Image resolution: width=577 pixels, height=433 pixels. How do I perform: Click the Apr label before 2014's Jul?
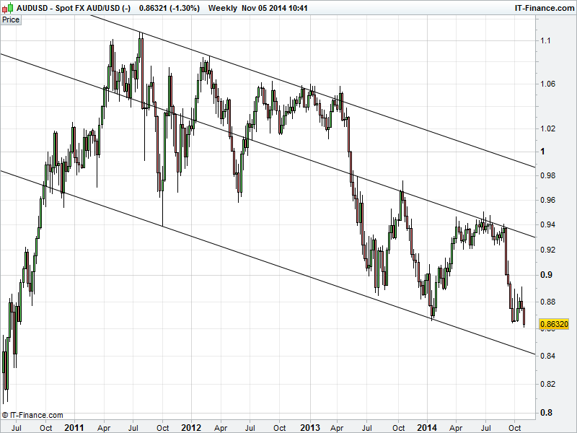(456, 428)
